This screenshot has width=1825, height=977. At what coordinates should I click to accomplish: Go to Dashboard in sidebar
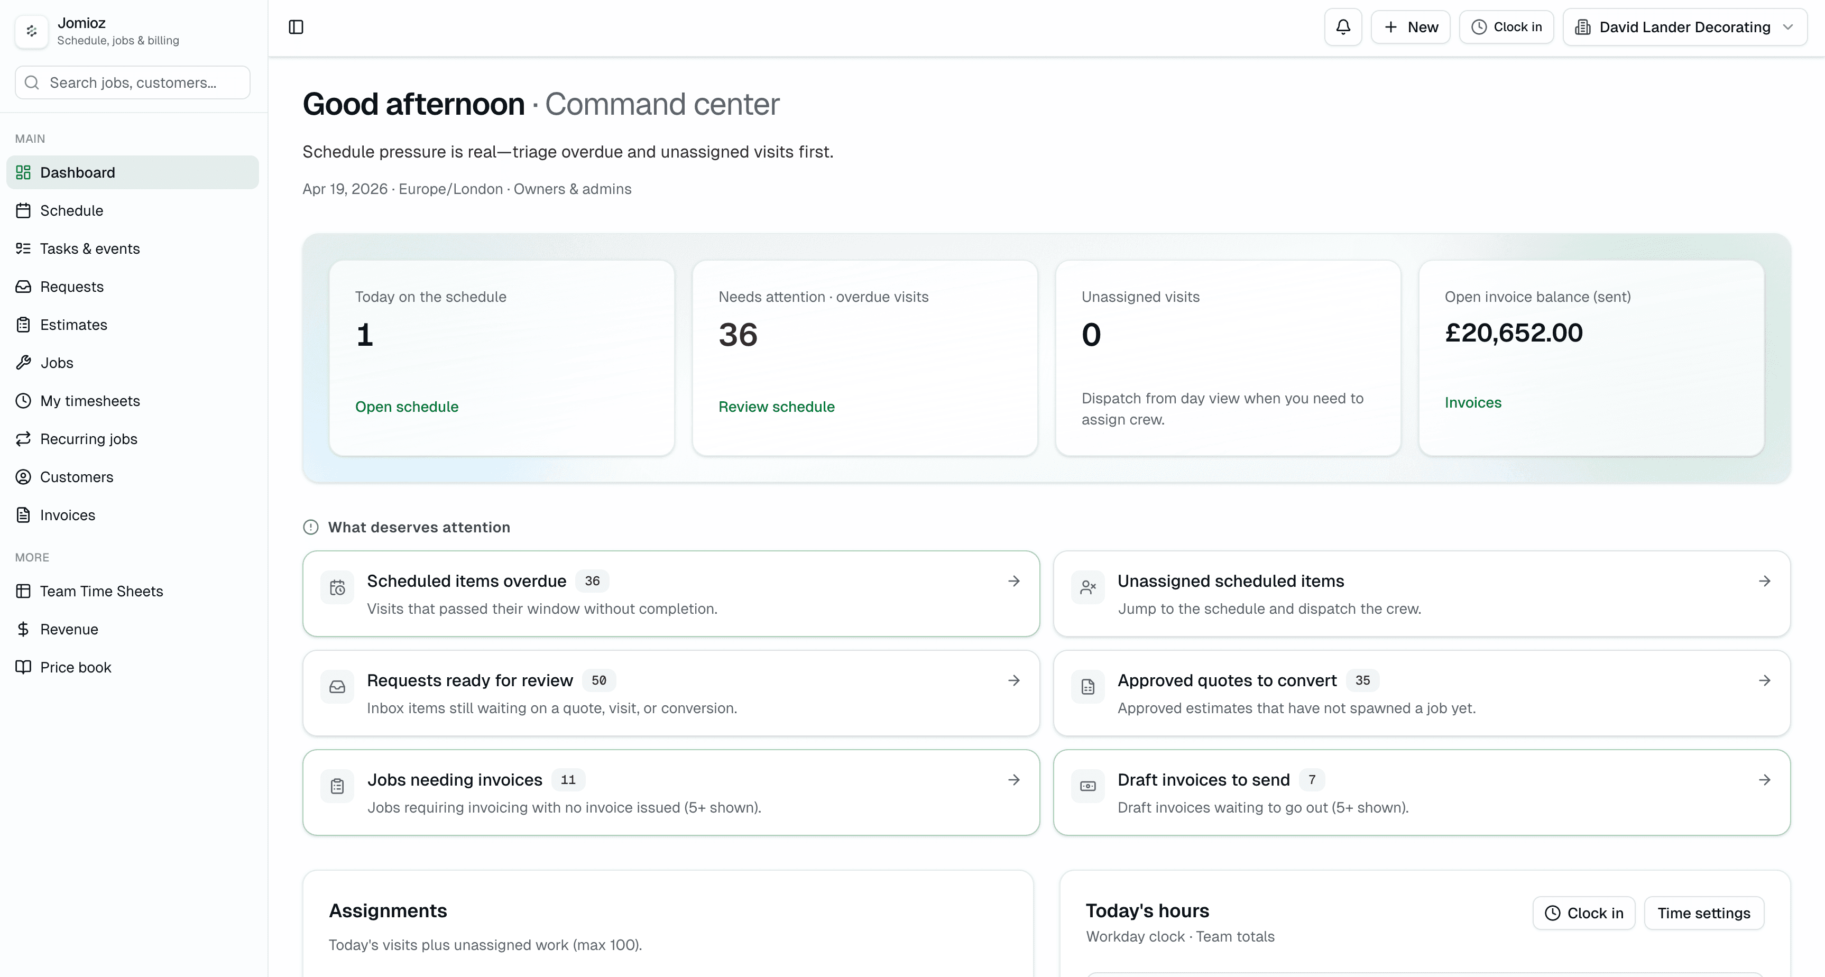[x=133, y=172]
